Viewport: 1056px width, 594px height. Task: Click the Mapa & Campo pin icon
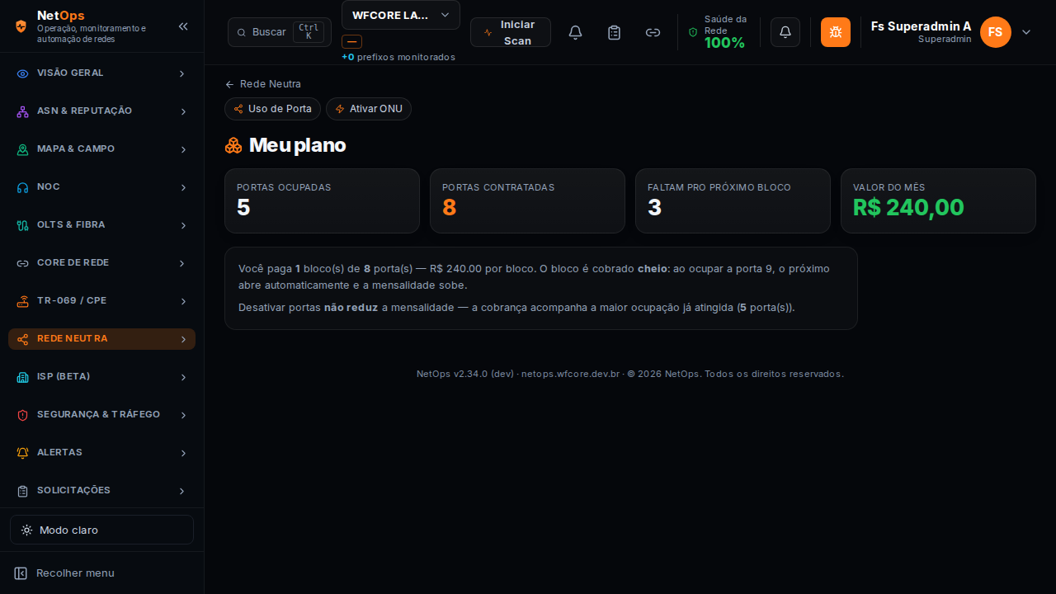coord(23,149)
